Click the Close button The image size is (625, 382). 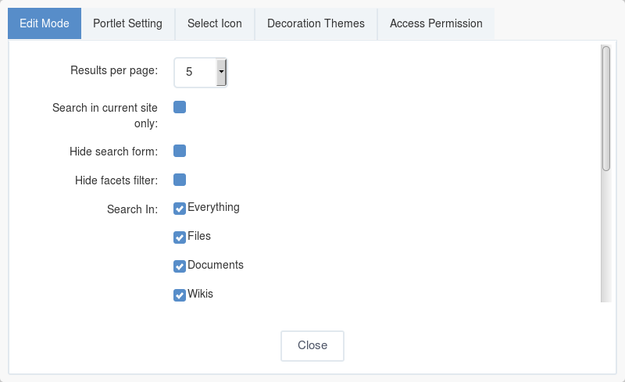(x=312, y=346)
